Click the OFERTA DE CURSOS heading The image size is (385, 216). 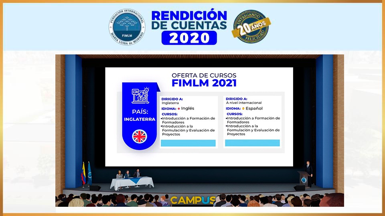(x=204, y=76)
